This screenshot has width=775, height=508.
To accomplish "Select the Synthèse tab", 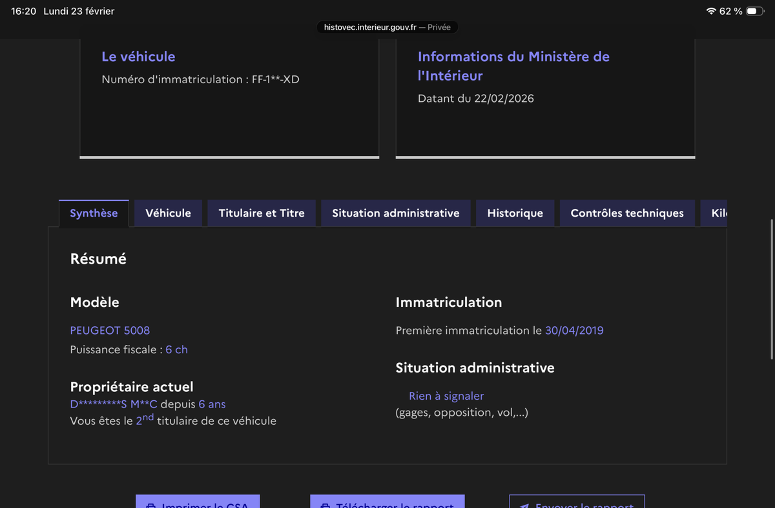I will [x=94, y=213].
